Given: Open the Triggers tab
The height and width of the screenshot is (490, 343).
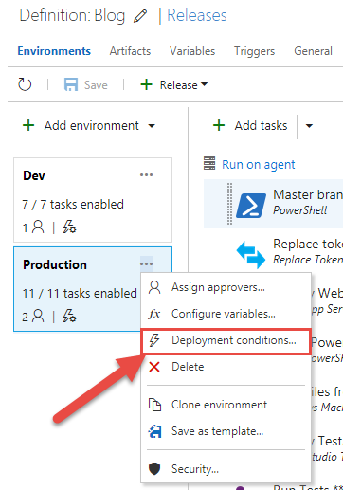Looking at the screenshot, I should [254, 51].
